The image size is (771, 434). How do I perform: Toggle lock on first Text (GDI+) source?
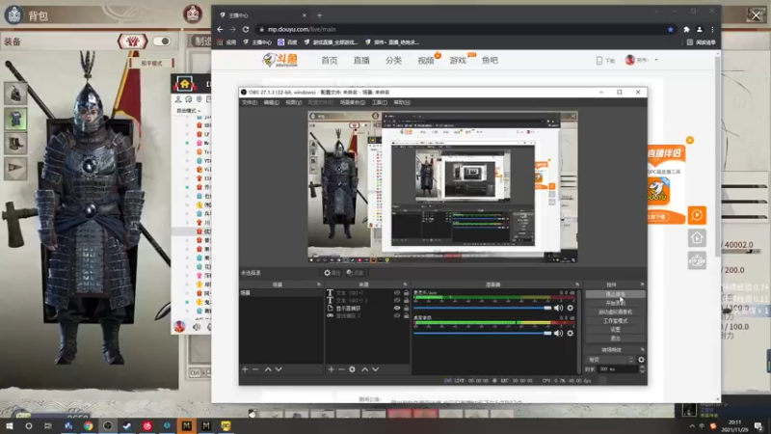406,293
